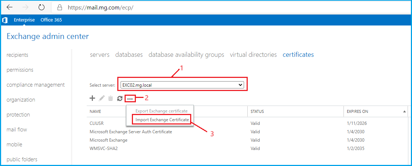This screenshot has height=166, width=412.
Task: Switch to the databases tab
Action: click(x=129, y=55)
